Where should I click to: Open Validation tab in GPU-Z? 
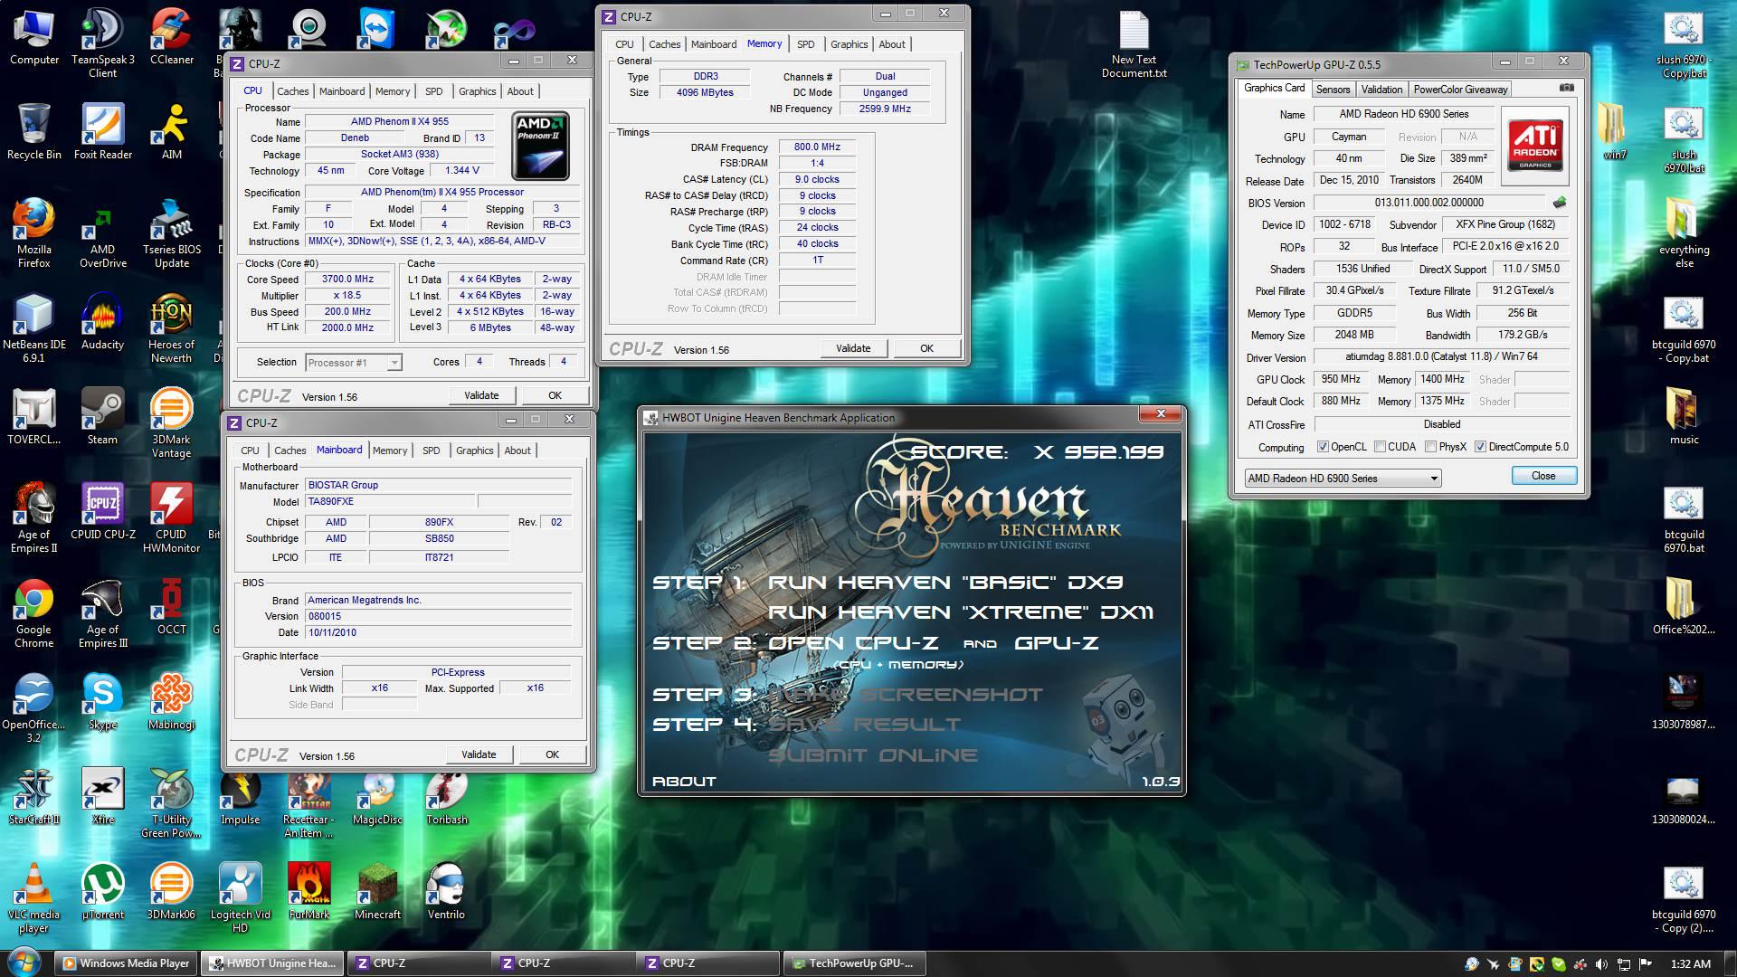tap(1381, 90)
